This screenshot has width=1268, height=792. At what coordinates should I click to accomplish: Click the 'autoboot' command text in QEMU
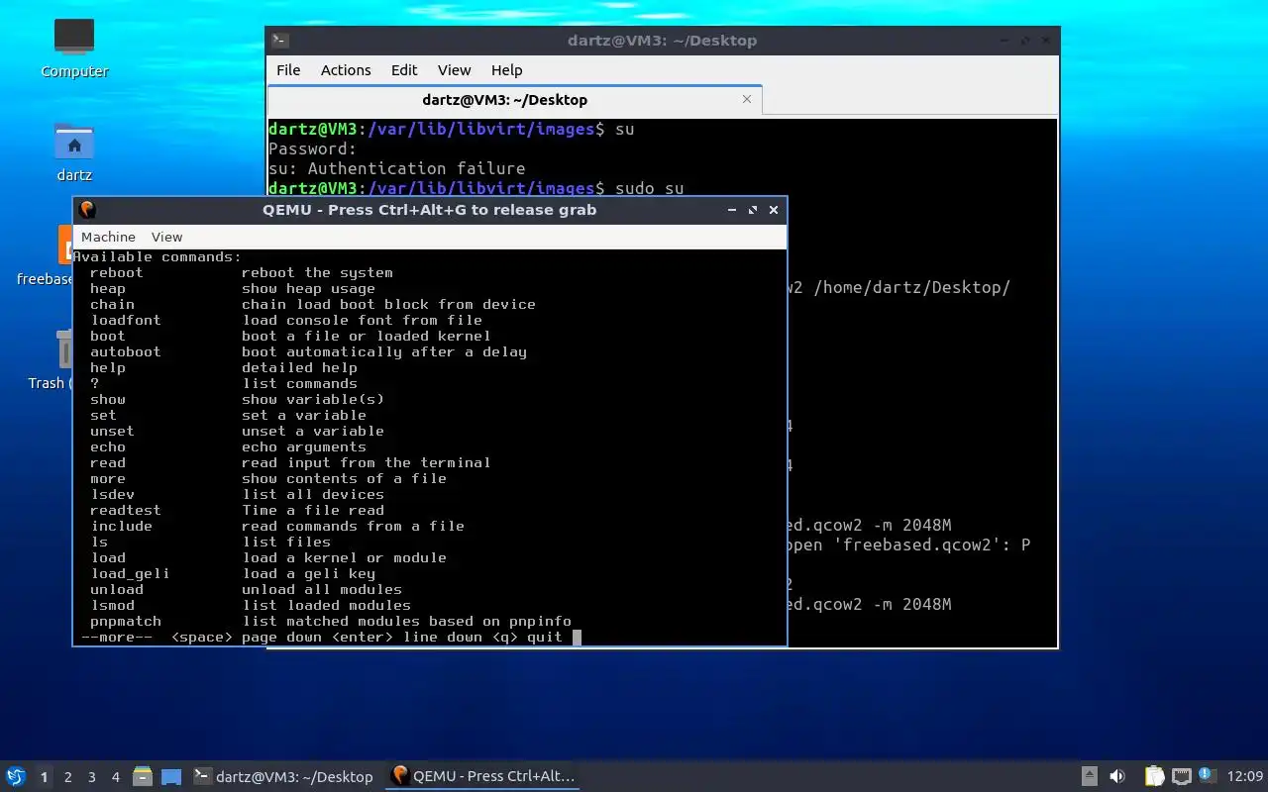coord(125,352)
